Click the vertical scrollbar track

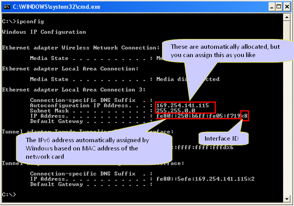(288, 118)
